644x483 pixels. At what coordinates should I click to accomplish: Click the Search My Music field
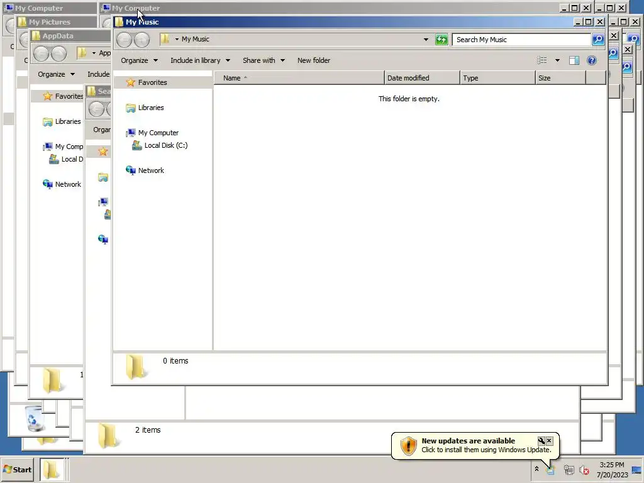[521, 40]
